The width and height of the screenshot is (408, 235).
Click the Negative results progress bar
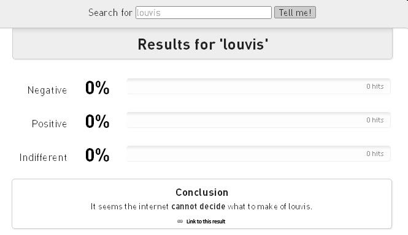(x=259, y=86)
